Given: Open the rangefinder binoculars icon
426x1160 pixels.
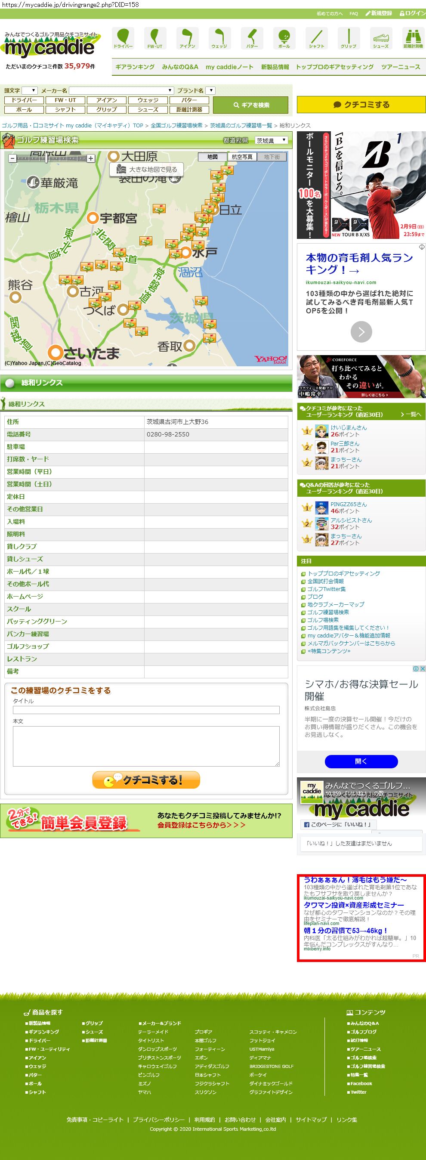Looking at the screenshot, I should (413, 38).
